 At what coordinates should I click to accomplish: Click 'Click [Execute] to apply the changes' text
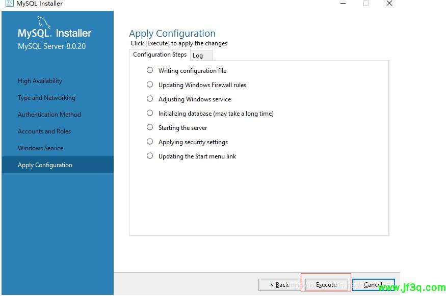179,43
